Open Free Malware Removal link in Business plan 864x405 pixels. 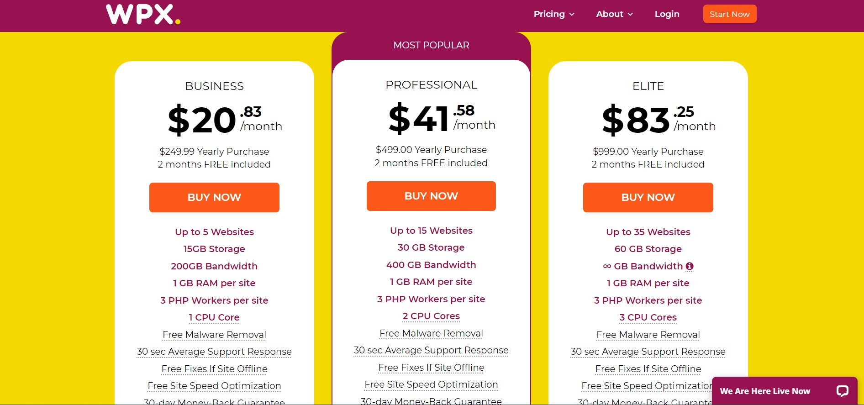pyautogui.click(x=214, y=335)
